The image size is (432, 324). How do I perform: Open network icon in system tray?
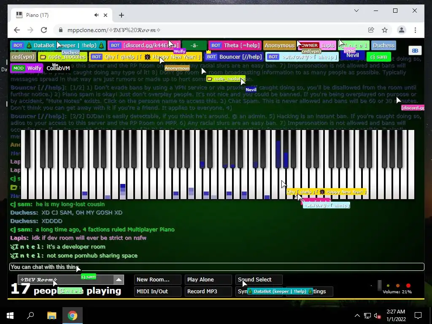(x=367, y=316)
